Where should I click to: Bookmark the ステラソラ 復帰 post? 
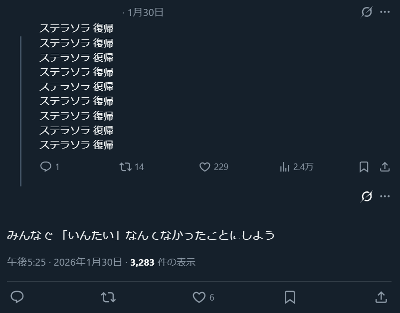pos(364,167)
